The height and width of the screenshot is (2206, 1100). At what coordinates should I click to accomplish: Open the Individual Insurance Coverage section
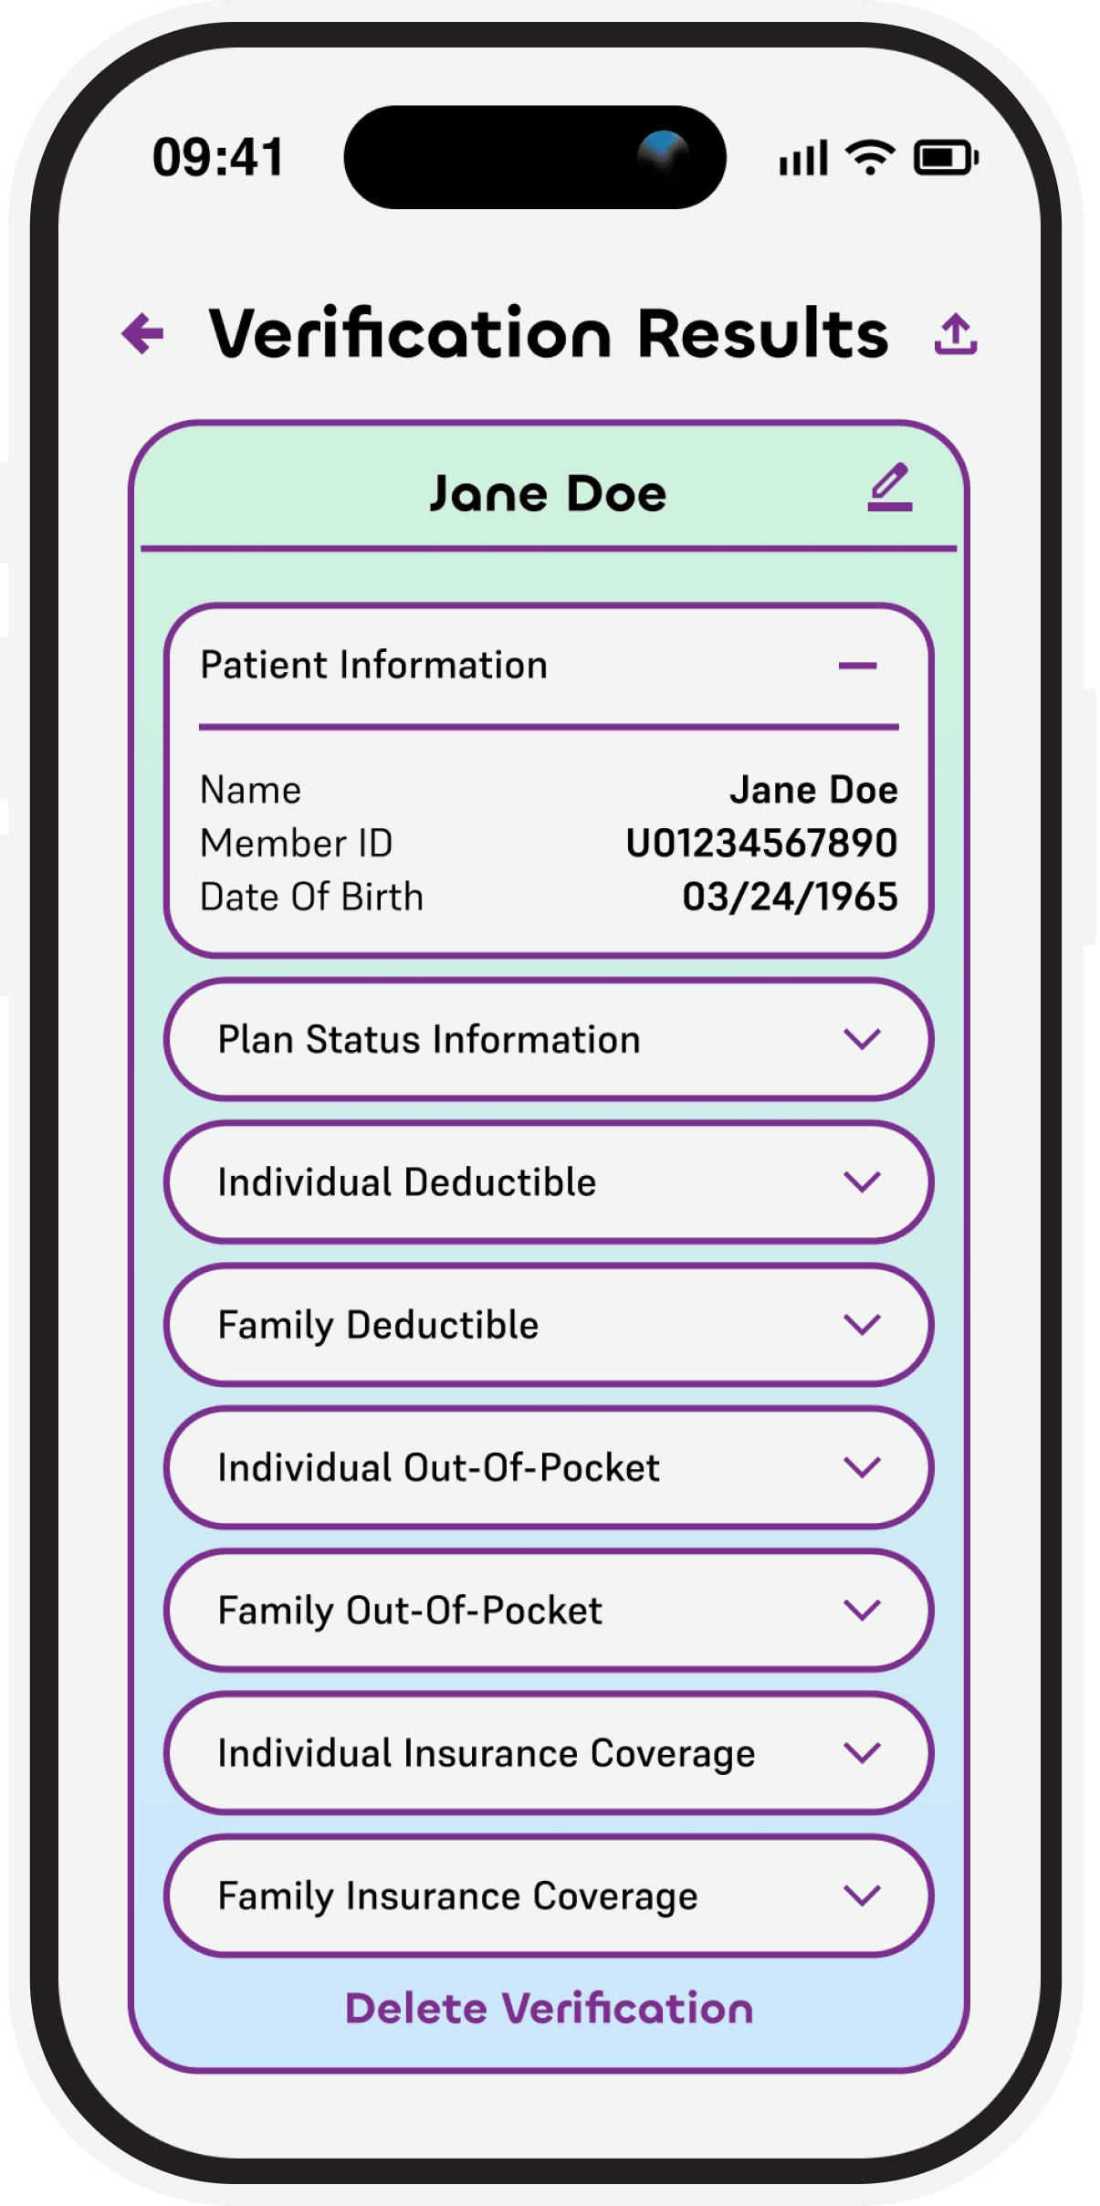point(549,1753)
